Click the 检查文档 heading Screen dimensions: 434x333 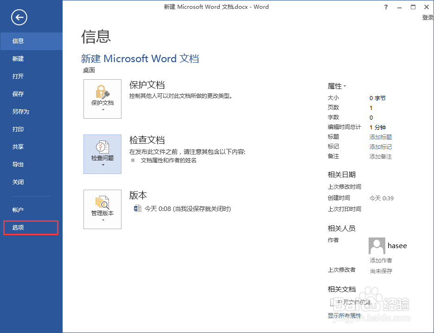147,140
